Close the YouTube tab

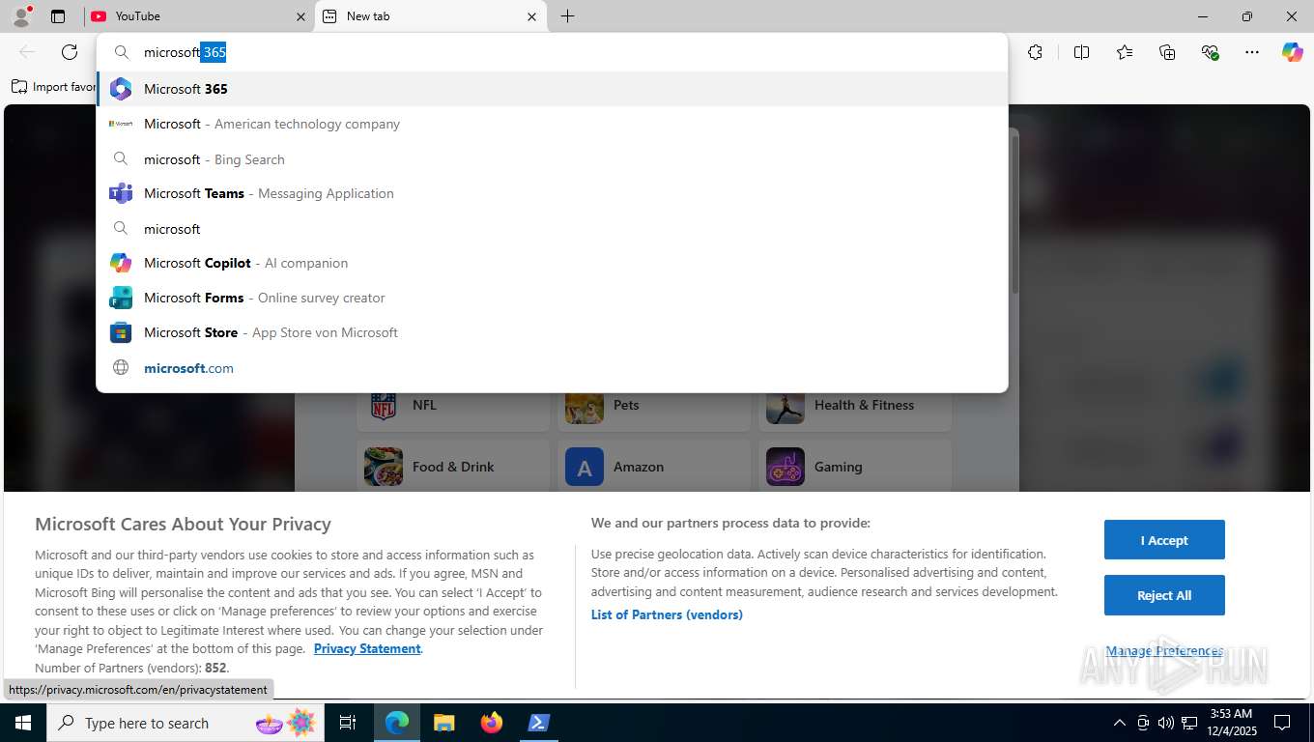300,16
